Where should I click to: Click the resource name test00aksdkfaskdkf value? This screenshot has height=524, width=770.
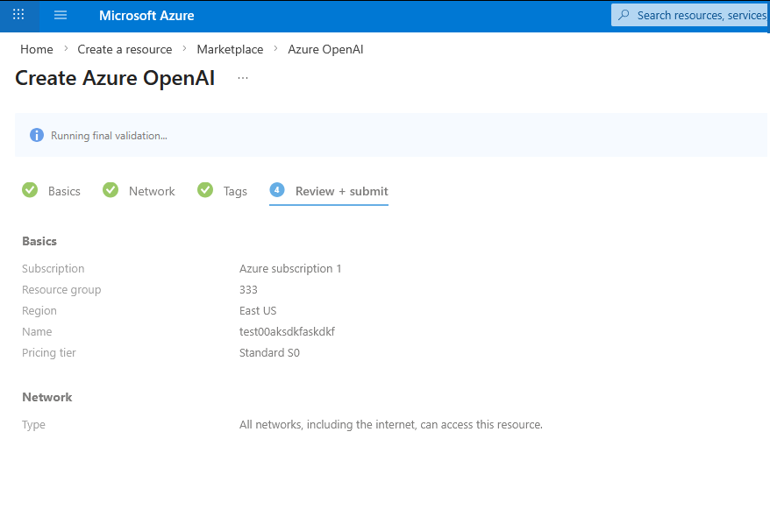tap(287, 332)
